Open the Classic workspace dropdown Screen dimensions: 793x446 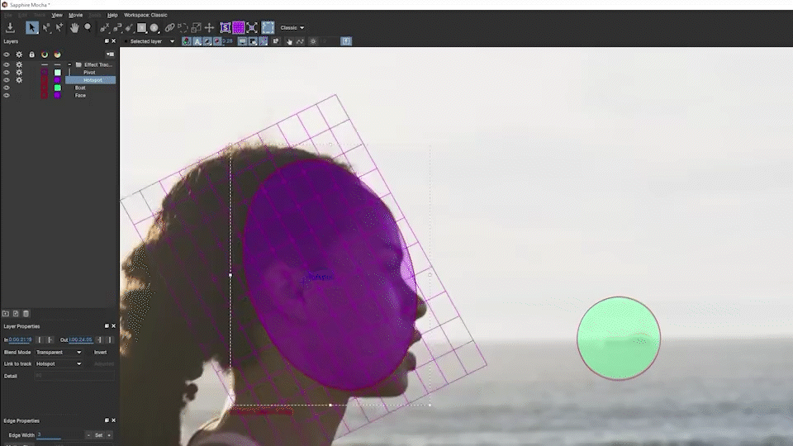[x=292, y=28]
